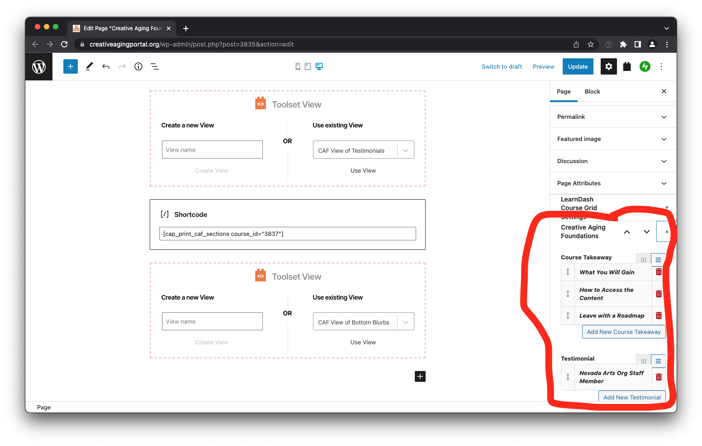This screenshot has height=446, width=702.
Task: Expand the Discussion panel
Action: click(x=613, y=161)
